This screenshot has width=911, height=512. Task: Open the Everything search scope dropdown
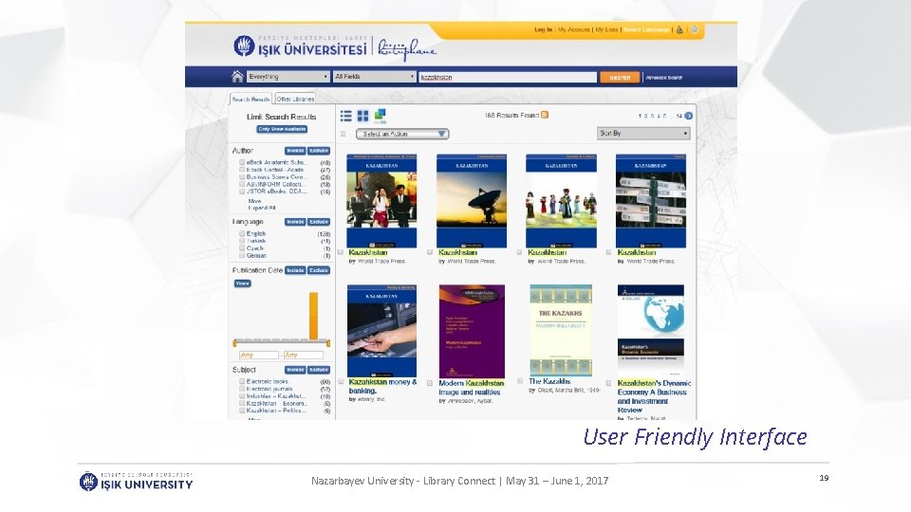[x=288, y=77]
